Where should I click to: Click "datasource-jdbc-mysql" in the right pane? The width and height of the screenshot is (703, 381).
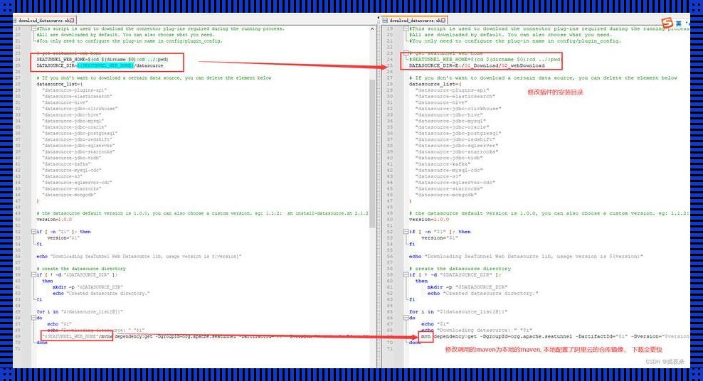pos(450,121)
